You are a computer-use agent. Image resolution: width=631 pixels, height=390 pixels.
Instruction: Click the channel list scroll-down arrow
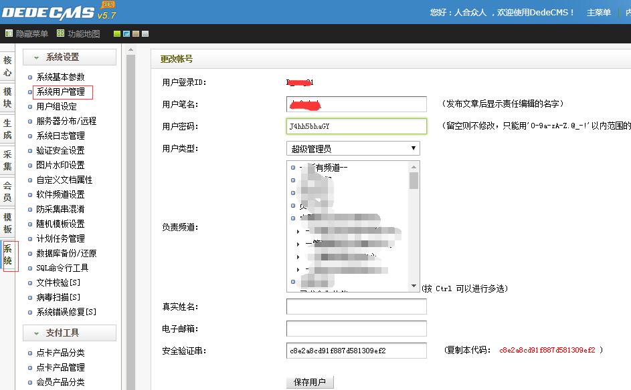pyautogui.click(x=414, y=286)
